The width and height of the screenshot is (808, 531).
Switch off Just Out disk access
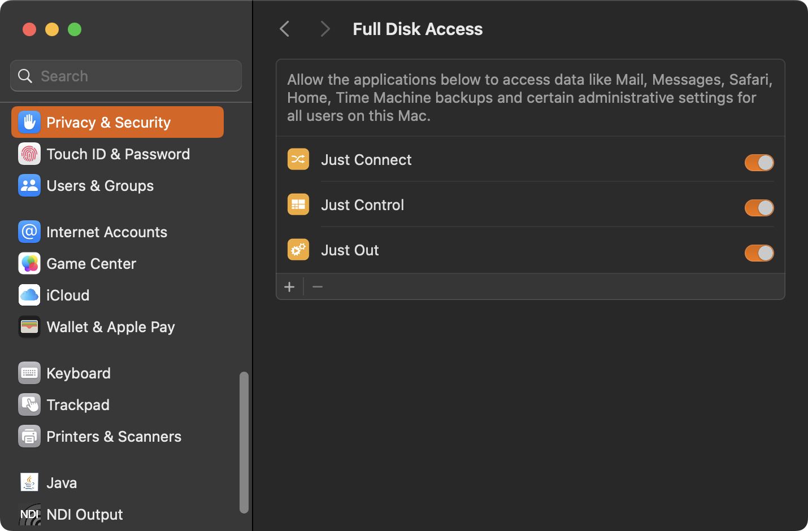[759, 253]
